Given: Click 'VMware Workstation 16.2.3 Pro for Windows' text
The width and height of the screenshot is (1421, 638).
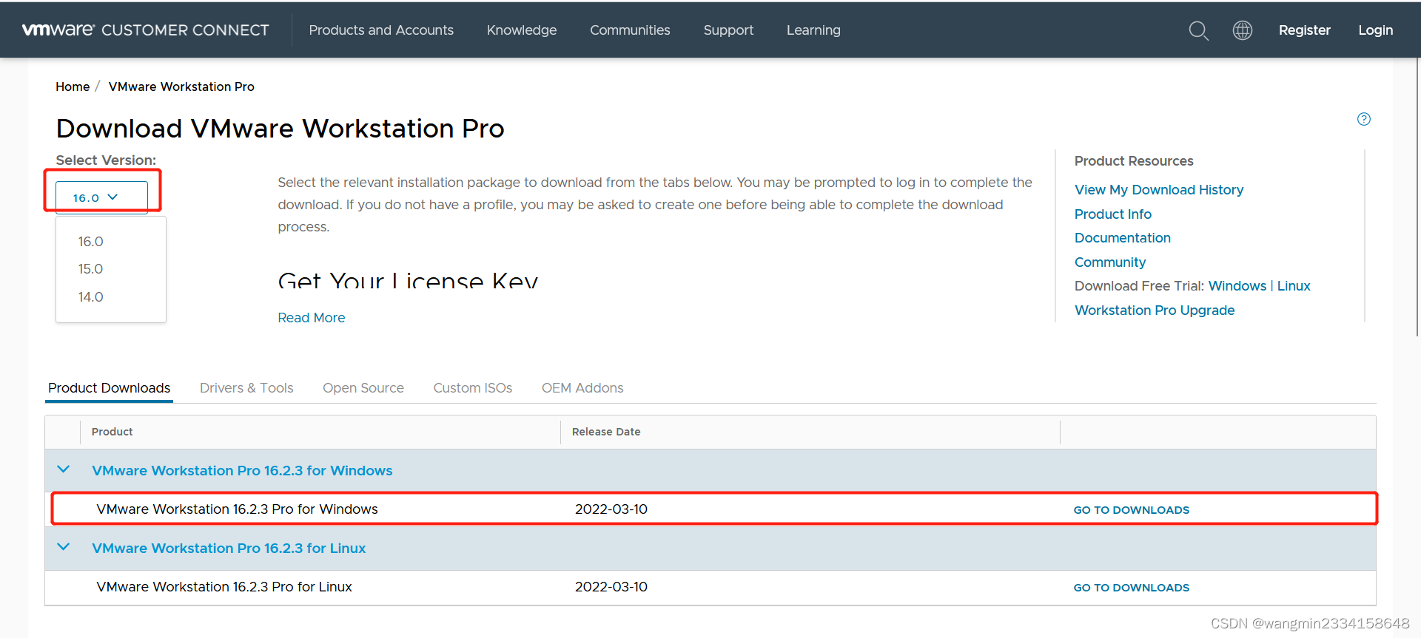Looking at the screenshot, I should [x=237, y=509].
